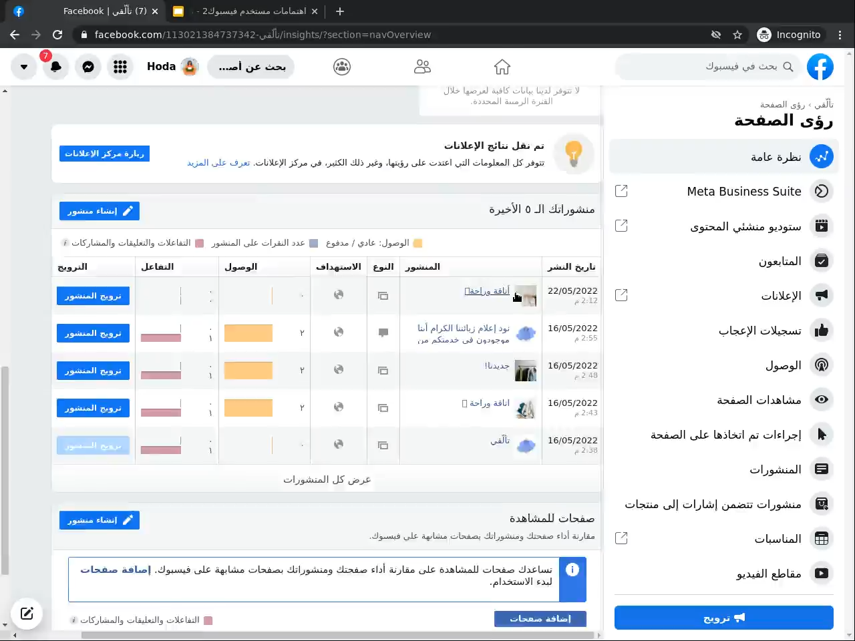Click the post type icon in 'تألّقي' row
This screenshot has height=641, width=855.
tap(383, 445)
